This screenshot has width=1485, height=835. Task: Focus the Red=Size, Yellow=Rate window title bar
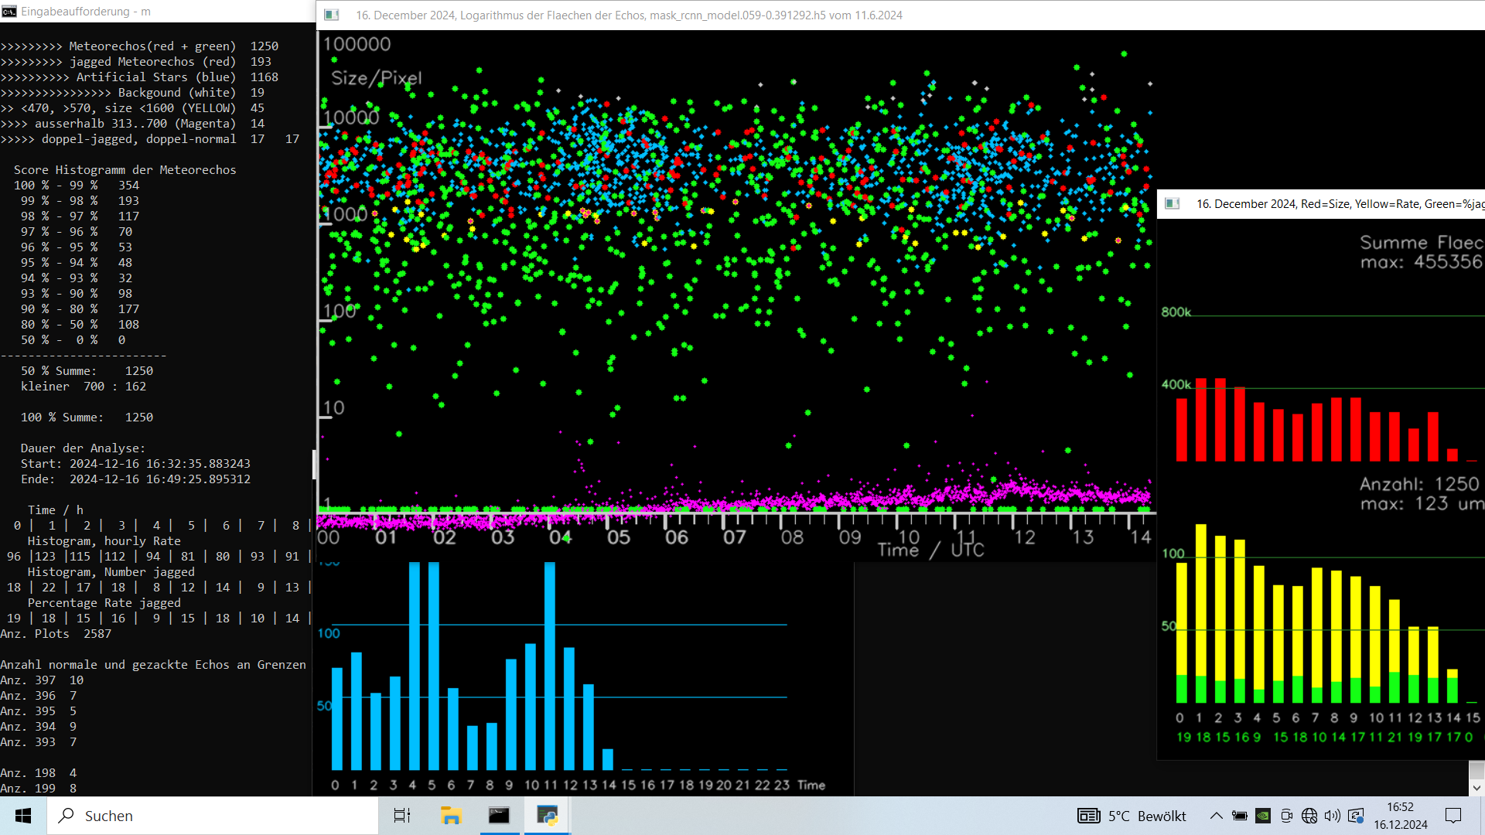[1321, 203]
